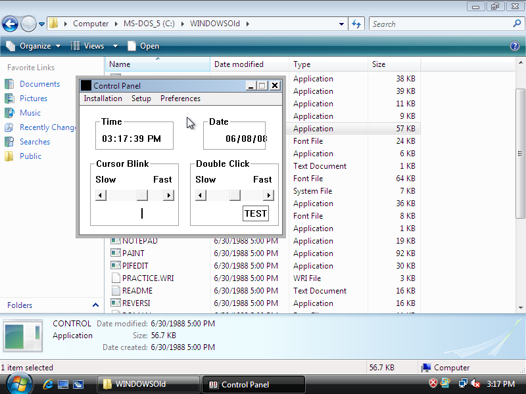Open the Installation menu in Control Panel
The image size is (526, 394).
point(103,98)
